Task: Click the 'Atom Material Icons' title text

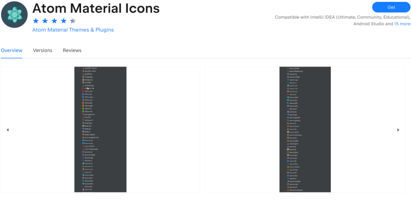Action: point(96,9)
